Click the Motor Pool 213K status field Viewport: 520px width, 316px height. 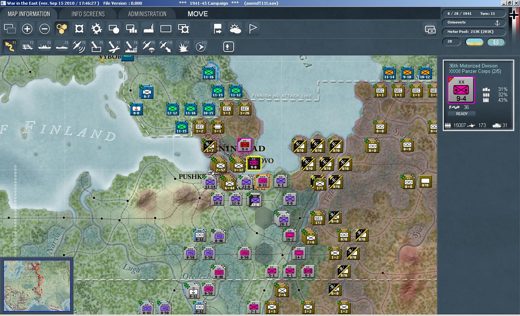pyautogui.click(x=473, y=32)
